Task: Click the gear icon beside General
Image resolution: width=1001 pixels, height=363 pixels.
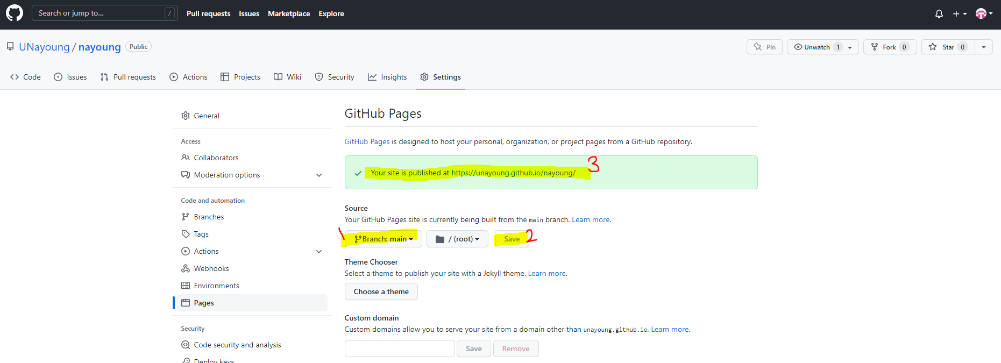Action: [x=186, y=116]
